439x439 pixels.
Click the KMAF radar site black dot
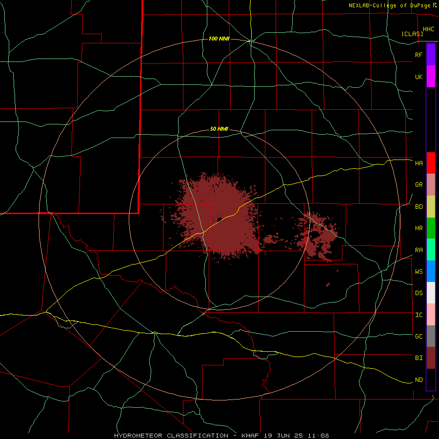(219, 219)
